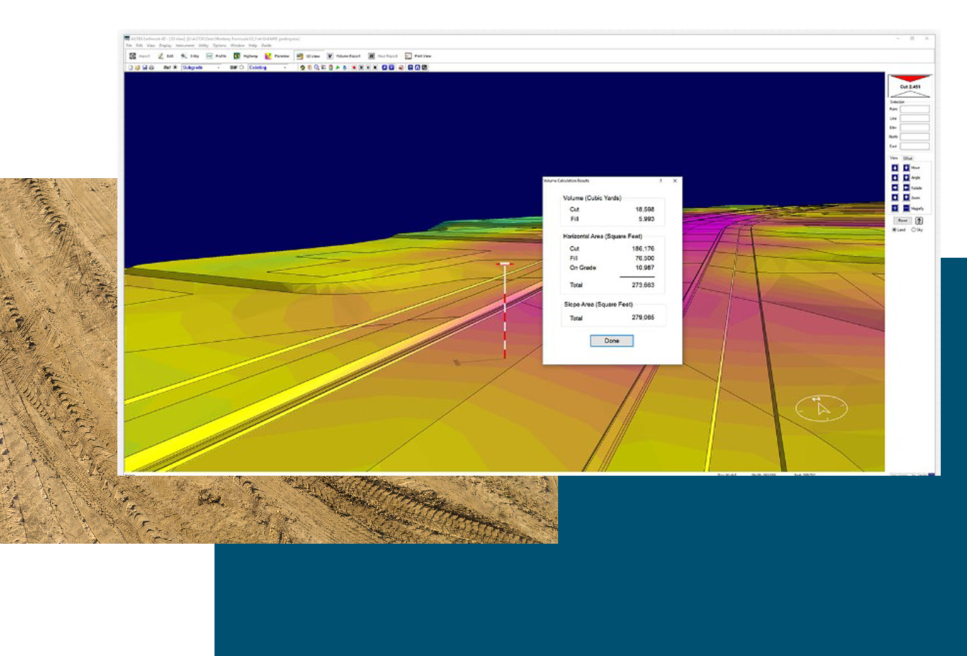Screen dimensions: 967x656
Task: Open the Subgrade layer dropdown
Action: click(218, 67)
